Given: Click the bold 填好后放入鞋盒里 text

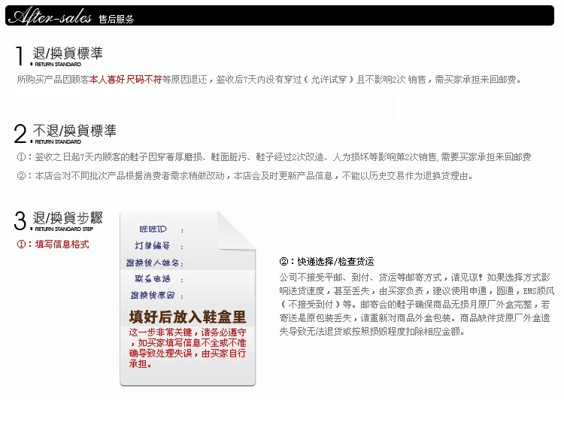Looking at the screenshot, I should [x=187, y=317].
